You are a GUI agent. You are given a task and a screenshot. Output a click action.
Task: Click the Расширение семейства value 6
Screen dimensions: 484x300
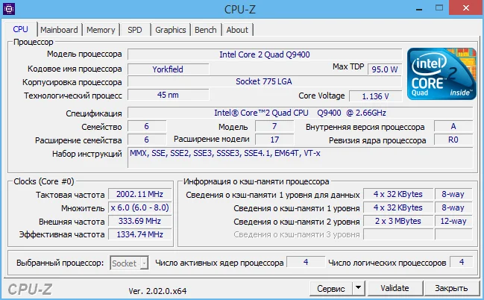pyautogui.click(x=147, y=140)
